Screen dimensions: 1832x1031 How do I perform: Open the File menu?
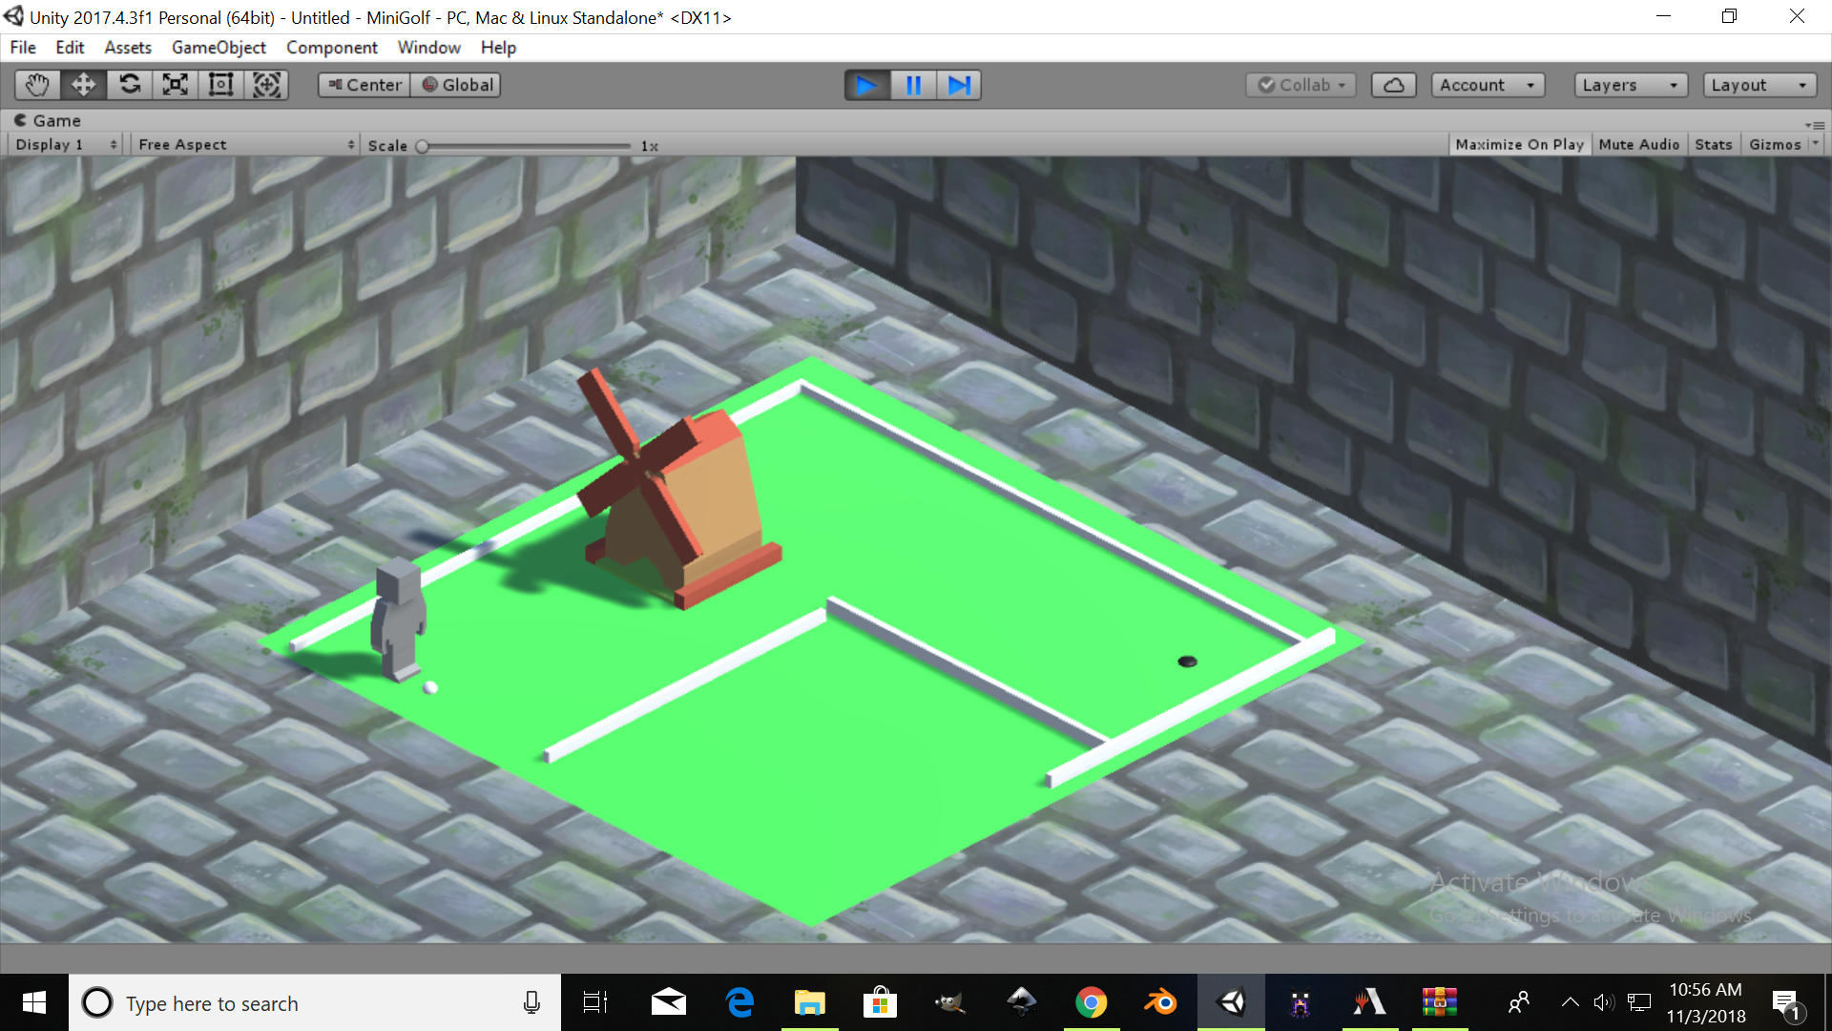click(23, 48)
